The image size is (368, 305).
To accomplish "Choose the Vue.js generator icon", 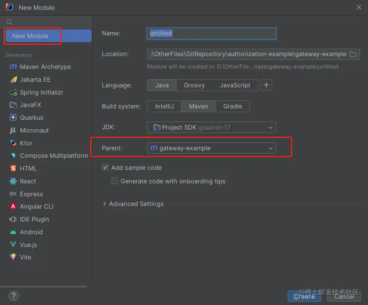I will pos(13,244).
